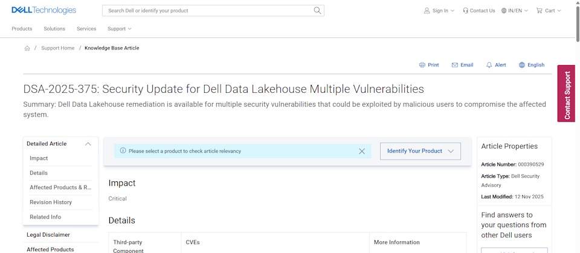Image resolution: width=580 pixels, height=253 pixels.
Task: Jump to Revision History section
Action: tap(51, 202)
